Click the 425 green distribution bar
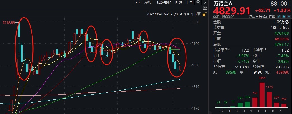This screenshot has height=114, width=292. pyautogui.click(x=247, y=104)
